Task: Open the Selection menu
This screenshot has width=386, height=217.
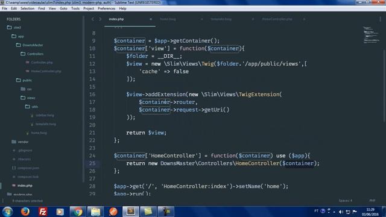Action: point(27,8)
